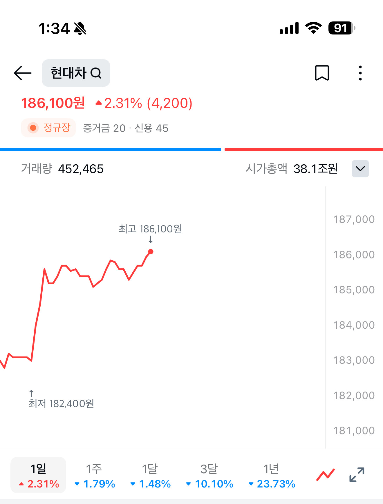Tap the red sell-side ratio bar
The height and width of the screenshot is (504, 383).
304,150
